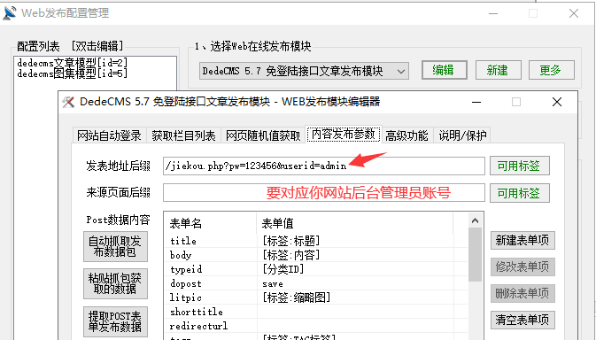Select the dopost row in Post data table

click(x=316, y=283)
